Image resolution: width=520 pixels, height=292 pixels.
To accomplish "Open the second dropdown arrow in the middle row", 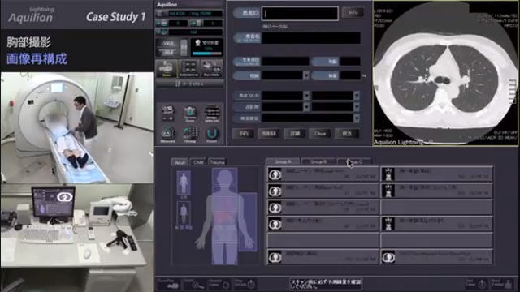I will (357, 107).
